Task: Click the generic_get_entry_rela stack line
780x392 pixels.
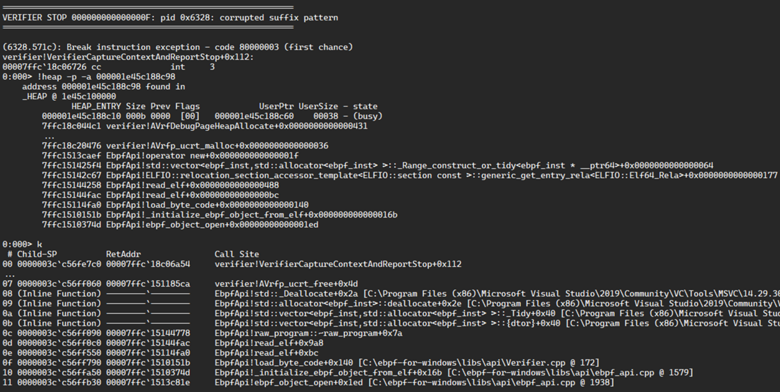Action: 409,176
